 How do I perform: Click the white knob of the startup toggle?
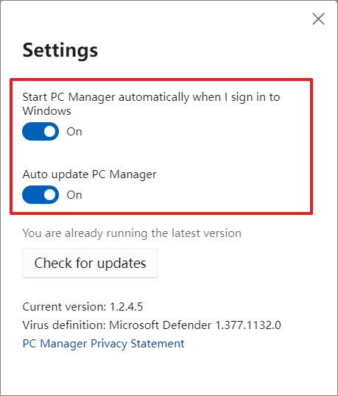[x=49, y=131]
